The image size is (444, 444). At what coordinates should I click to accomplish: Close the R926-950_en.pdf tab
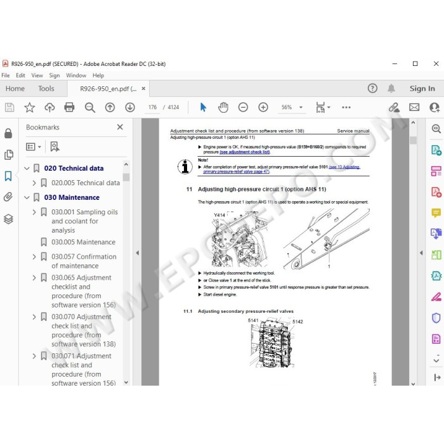[143, 89]
